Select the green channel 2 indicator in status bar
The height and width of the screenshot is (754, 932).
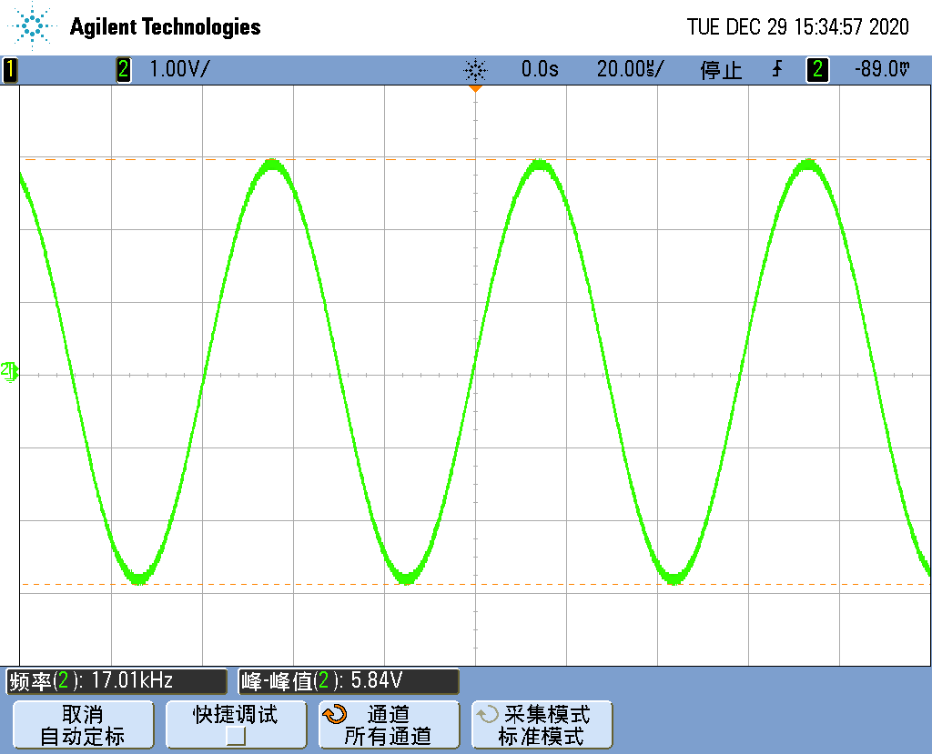tap(123, 69)
